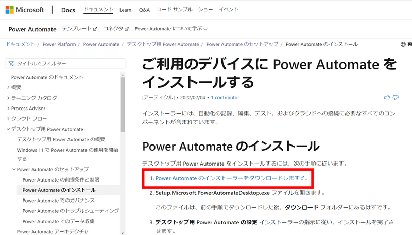This screenshot has width=412, height=235.
Task: Go to Power Automate のセットアップ breadcrumb
Action: (x=242, y=44)
